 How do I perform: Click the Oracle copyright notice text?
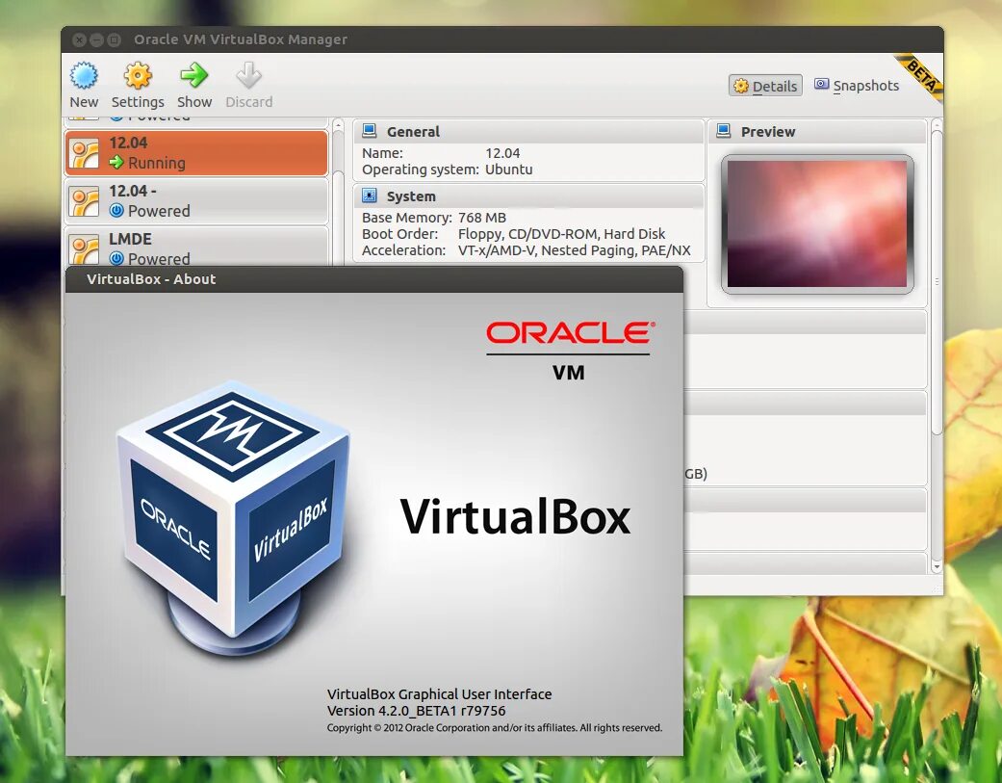pyautogui.click(x=495, y=727)
